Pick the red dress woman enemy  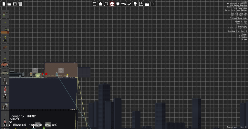tap(5, 90)
